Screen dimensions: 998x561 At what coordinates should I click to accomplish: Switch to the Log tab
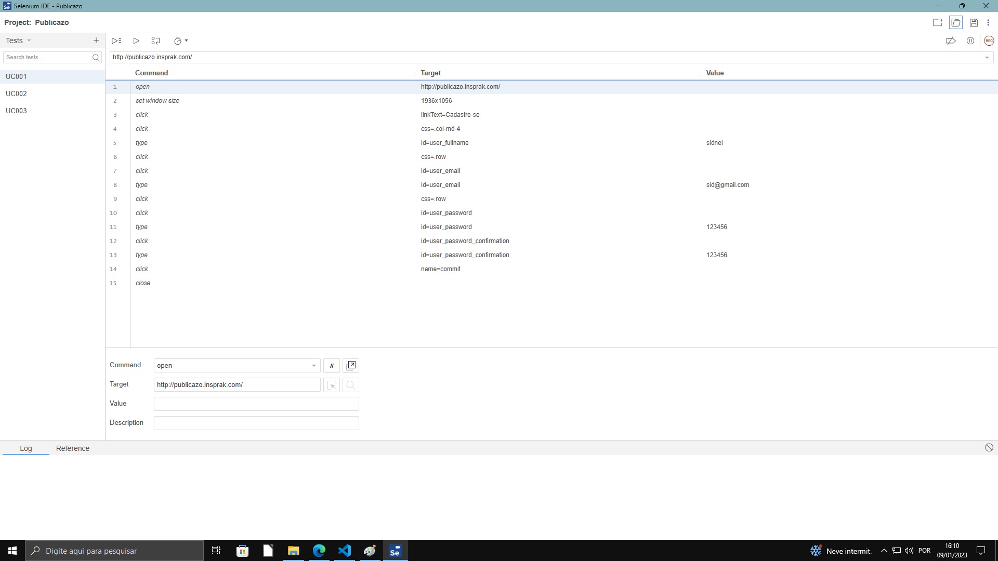26,448
